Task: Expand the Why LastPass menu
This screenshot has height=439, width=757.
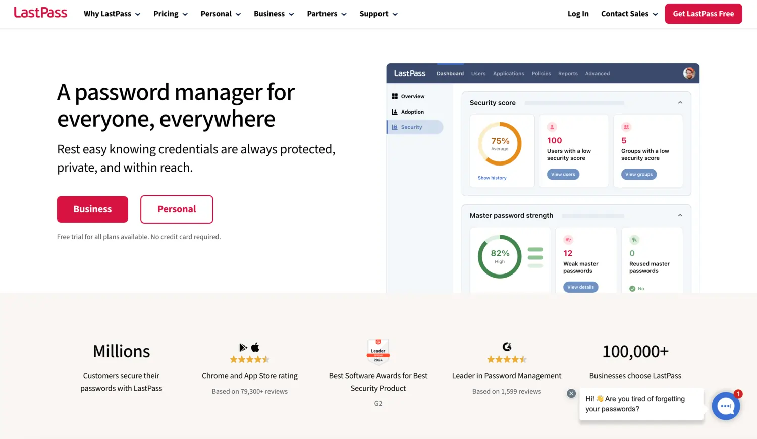Action: coord(112,14)
